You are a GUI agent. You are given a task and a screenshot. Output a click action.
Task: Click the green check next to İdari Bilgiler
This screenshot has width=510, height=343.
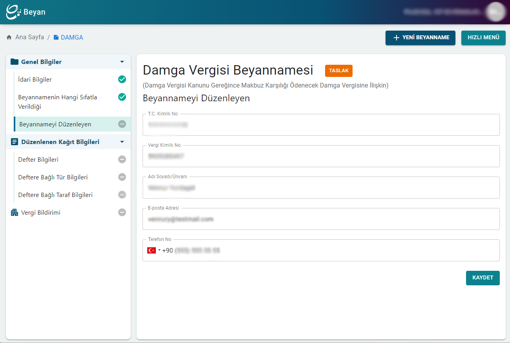coord(122,79)
